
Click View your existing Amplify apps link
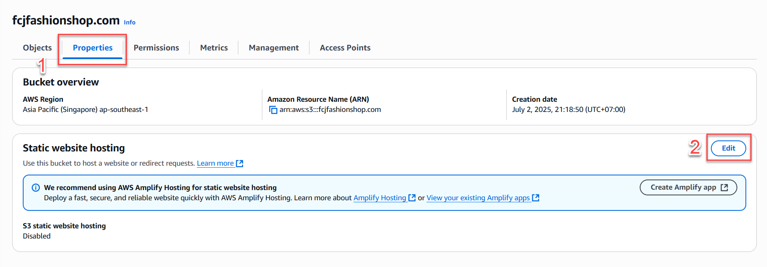(x=483, y=198)
